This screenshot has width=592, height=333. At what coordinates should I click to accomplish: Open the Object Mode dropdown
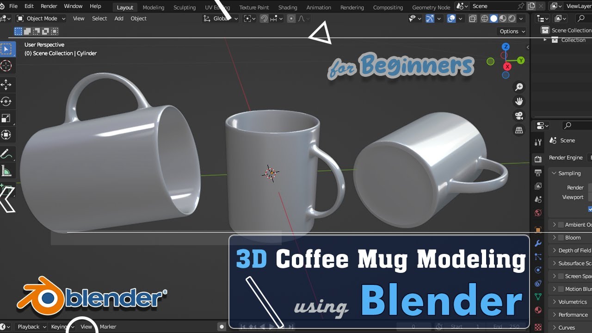(41, 18)
